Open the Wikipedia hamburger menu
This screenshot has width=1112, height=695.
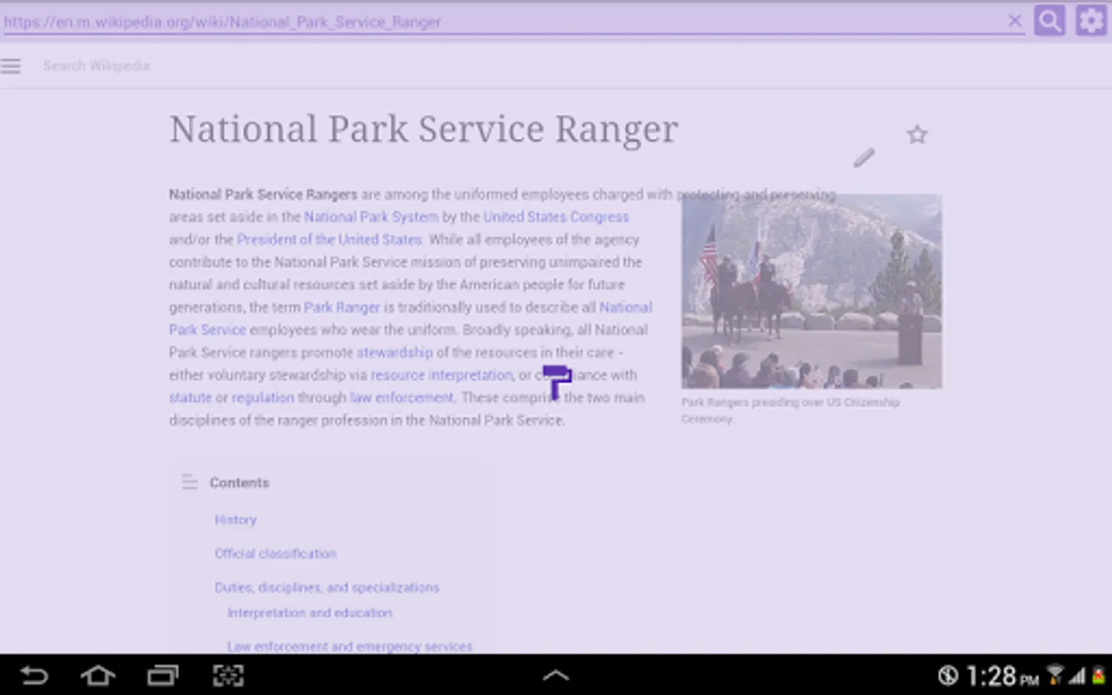[x=11, y=66]
